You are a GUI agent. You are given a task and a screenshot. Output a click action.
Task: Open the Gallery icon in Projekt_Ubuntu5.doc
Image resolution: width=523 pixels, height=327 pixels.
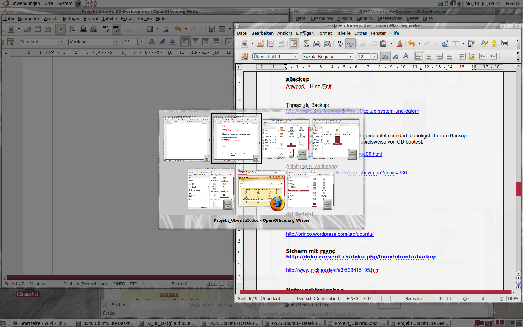click(x=504, y=44)
